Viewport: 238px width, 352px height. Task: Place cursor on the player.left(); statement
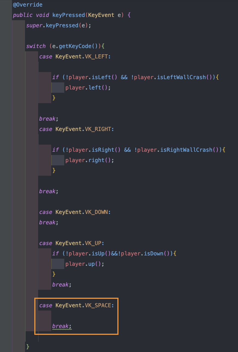click(x=89, y=88)
